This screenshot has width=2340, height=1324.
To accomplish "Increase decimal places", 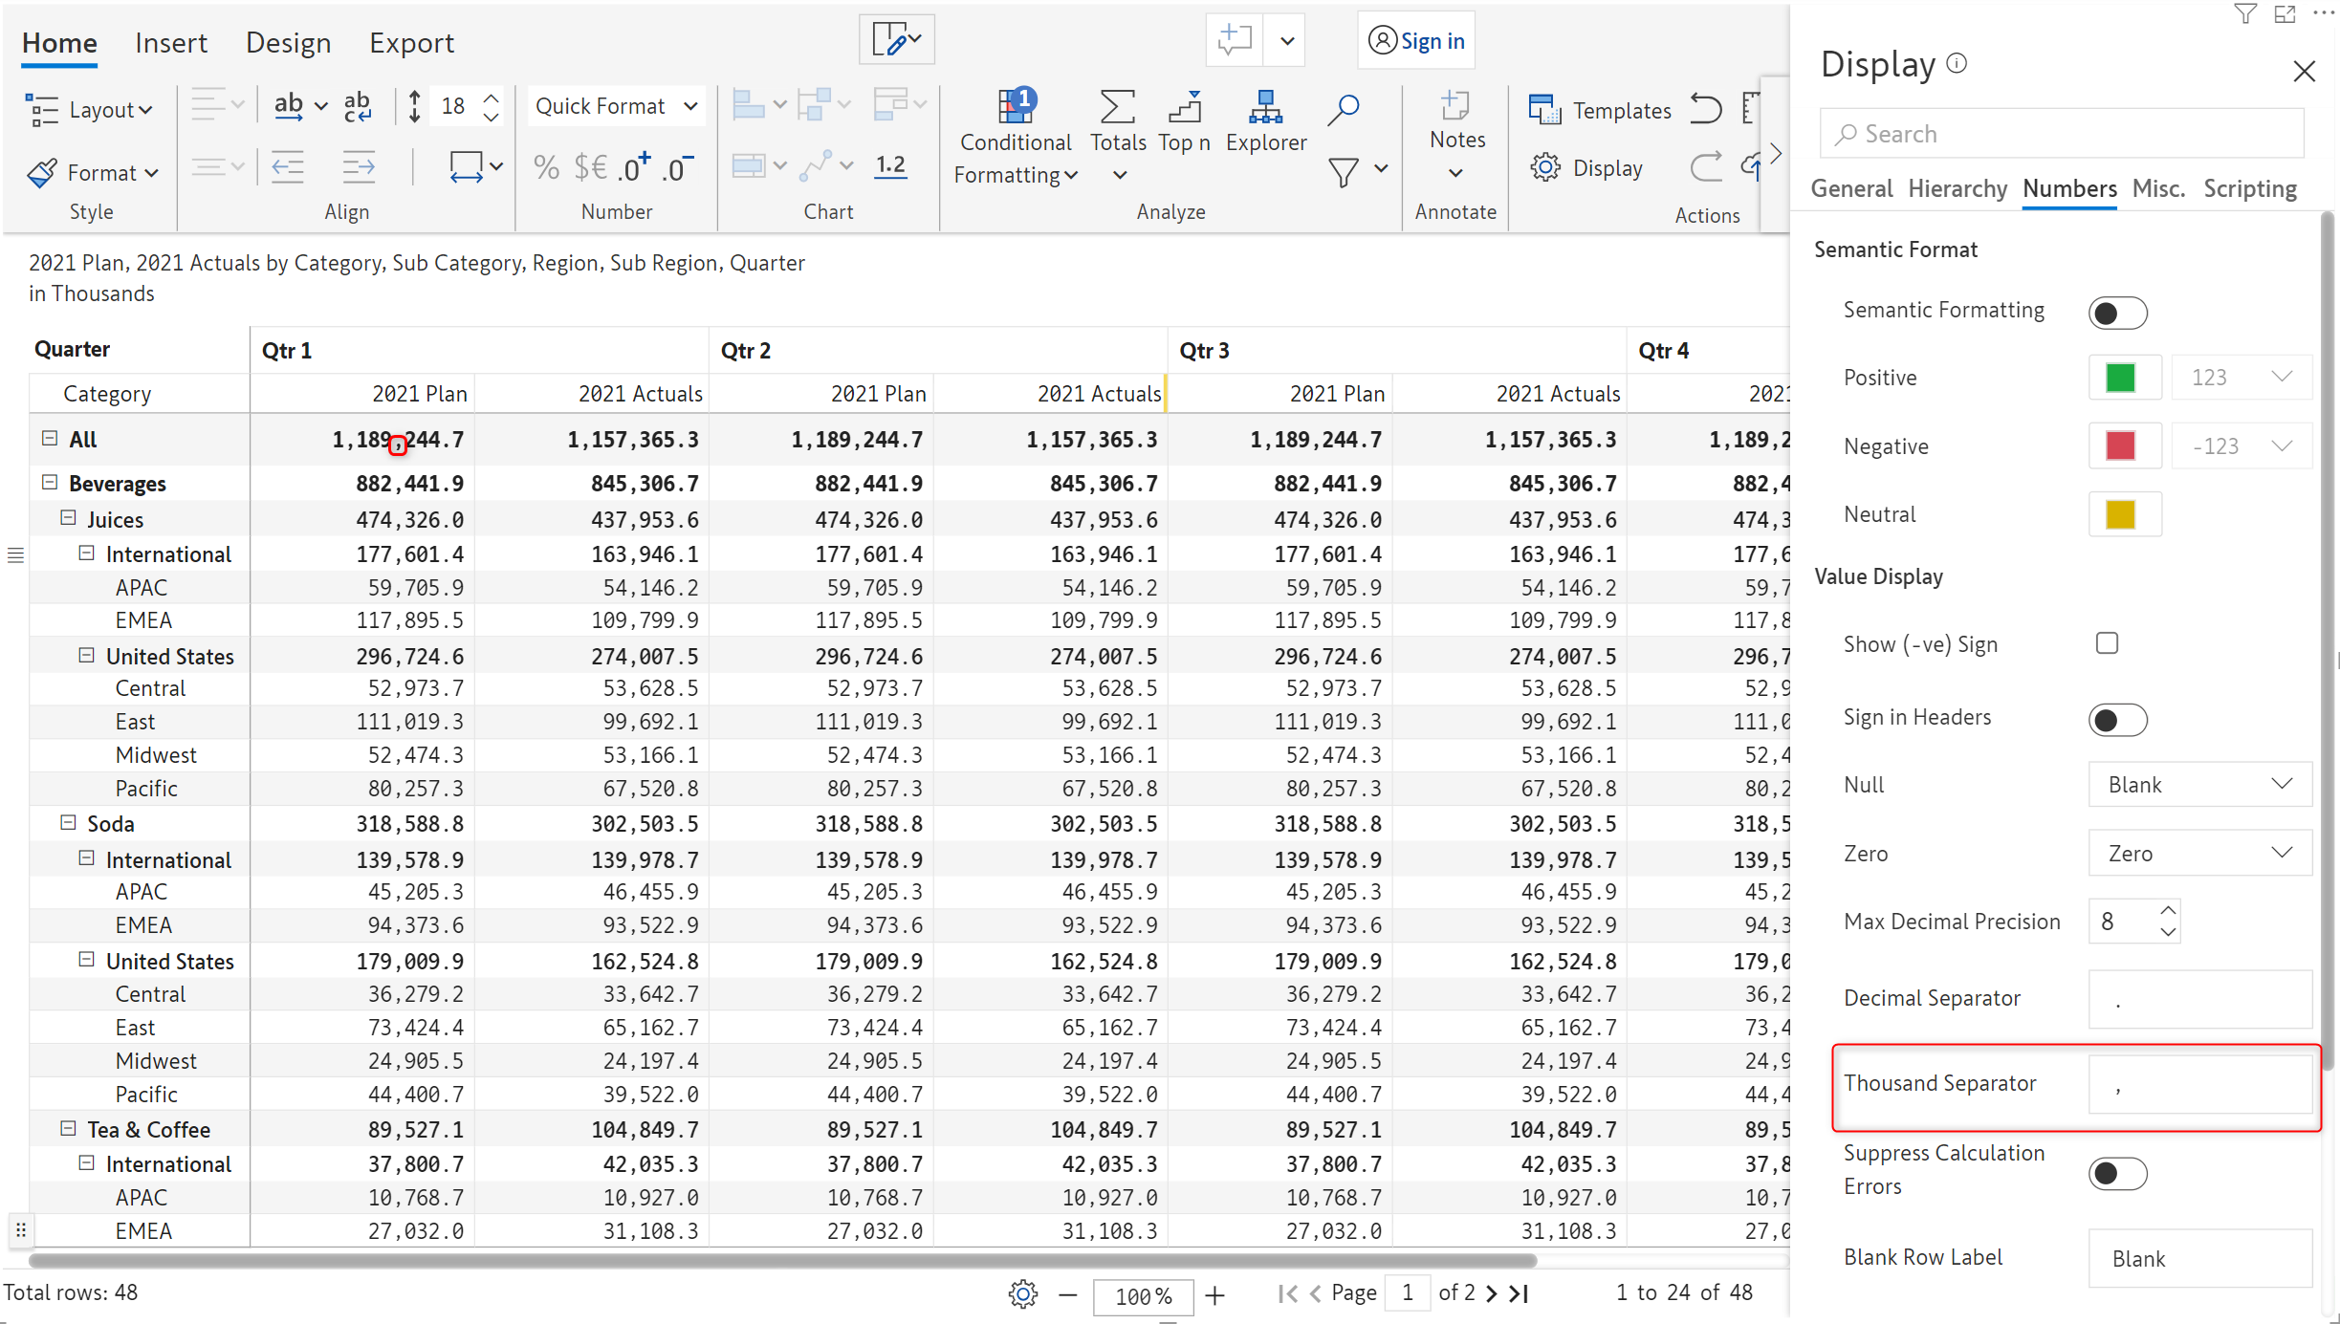I will click(x=634, y=168).
